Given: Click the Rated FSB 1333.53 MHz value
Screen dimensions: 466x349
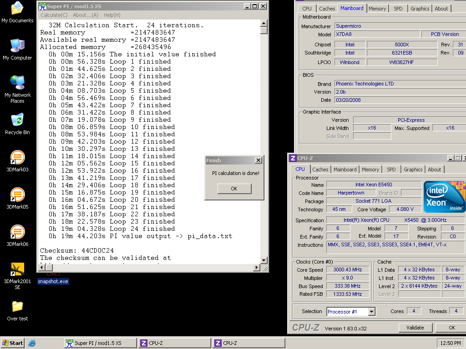Looking at the screenshot, I should click(x=348, y=294).
